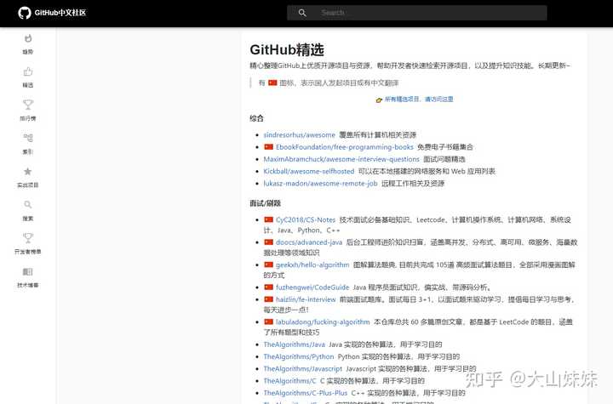The image size is (613, 404).
Task: Open the 索引 index tree icon in sidebar
Action: click(x=28, y=138)
